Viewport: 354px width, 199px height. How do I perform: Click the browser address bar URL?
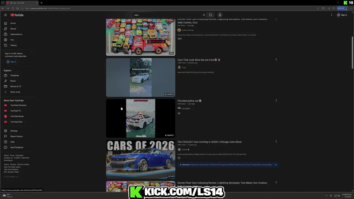47,8
